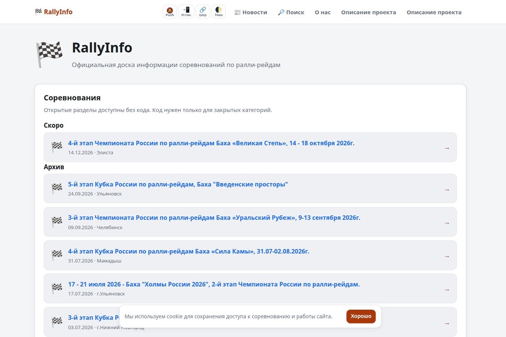Click arrow on Нижний Новгород row
Screen dimensions: 506x337
coord(447,323)
